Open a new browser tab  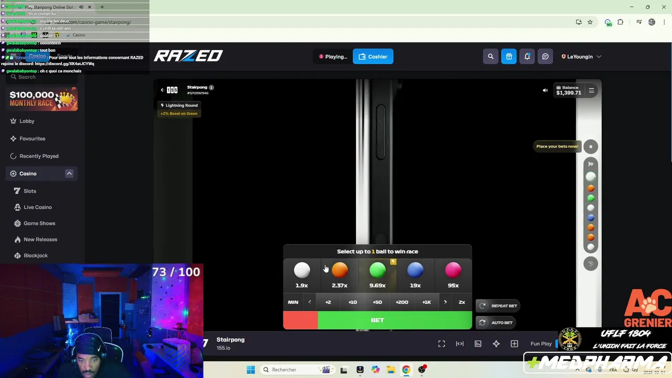click(102, 7)
